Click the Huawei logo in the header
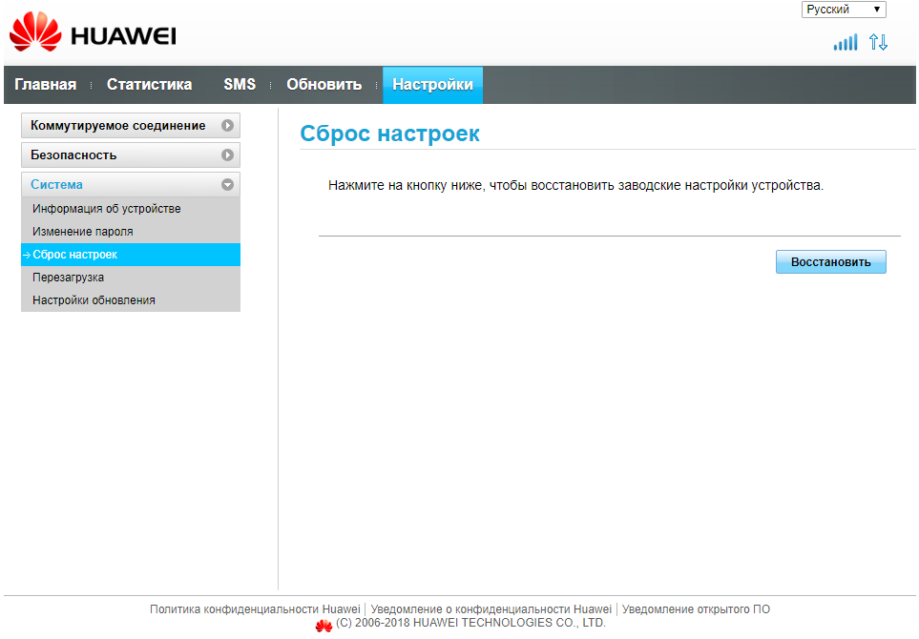This screenshot has height=639, width=919. [93, 32]
